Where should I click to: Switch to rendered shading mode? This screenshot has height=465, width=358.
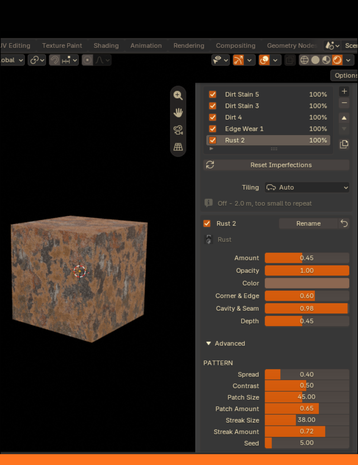(x=337, y=60)
